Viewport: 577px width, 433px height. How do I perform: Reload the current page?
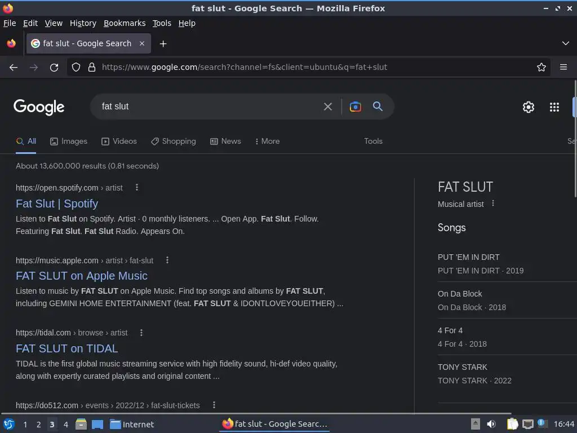pos(54,68)
